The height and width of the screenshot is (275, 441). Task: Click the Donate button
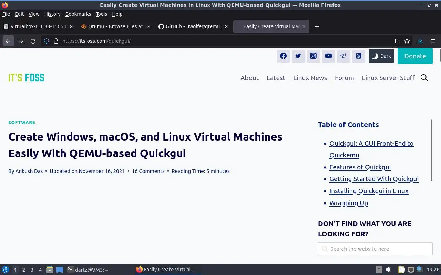tap(415, 56)
